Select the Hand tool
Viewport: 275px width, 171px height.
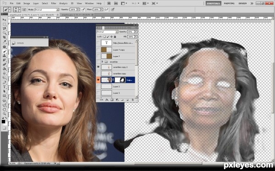point(4,109)
